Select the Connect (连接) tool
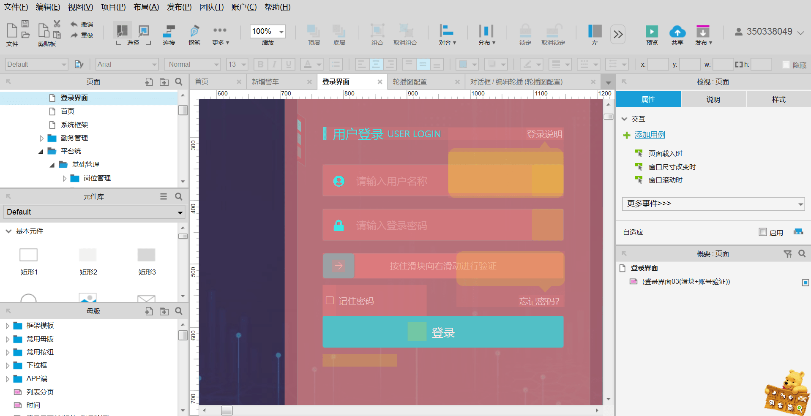Screen dimensions: 811x416 (x=169, y=32)
